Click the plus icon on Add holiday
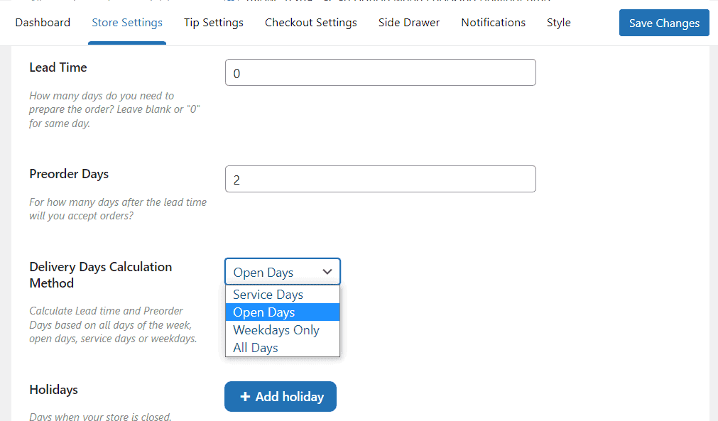 coord(245,397)
